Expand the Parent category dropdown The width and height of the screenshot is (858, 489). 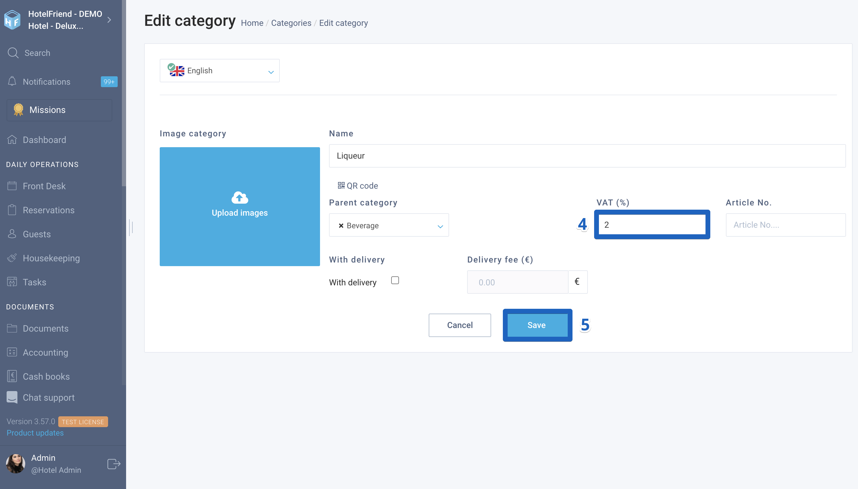coord(389,225)
